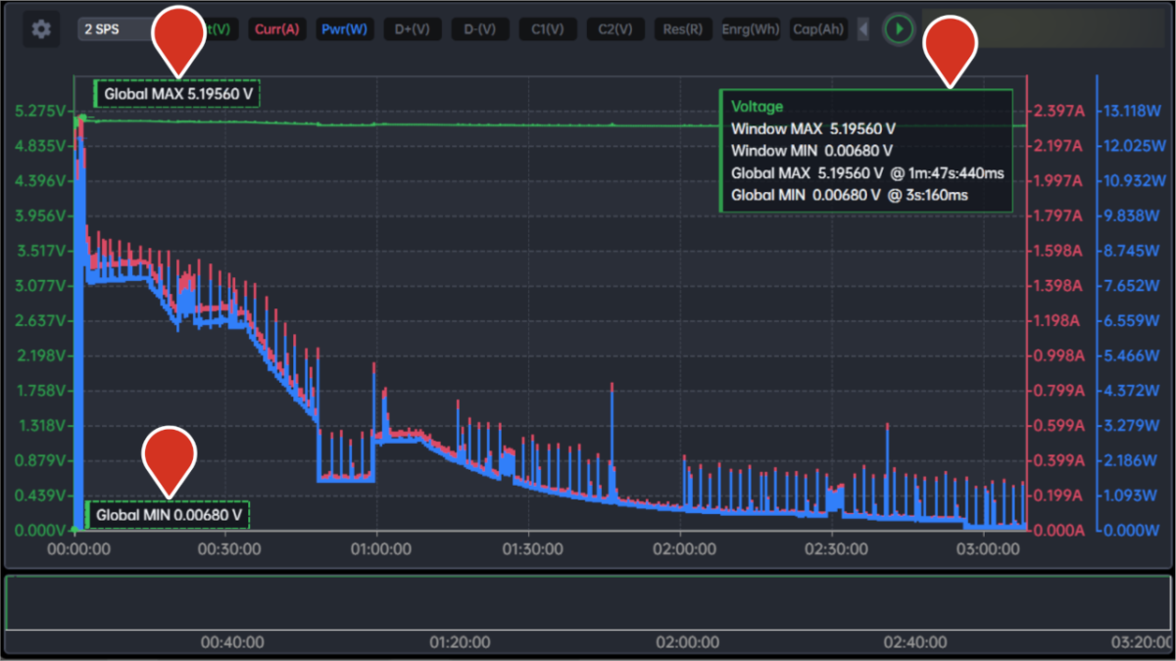Click the 0.599A current axis label
The width and height of the screenshot is (1176, 661).
coord(1059,426)
